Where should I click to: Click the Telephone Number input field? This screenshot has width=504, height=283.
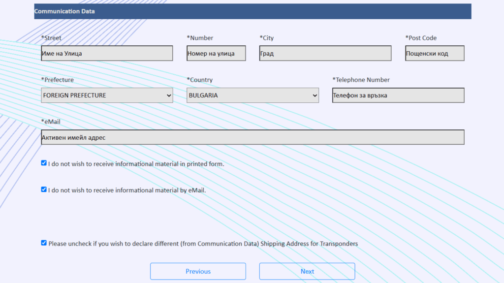[x=398, y=95]
